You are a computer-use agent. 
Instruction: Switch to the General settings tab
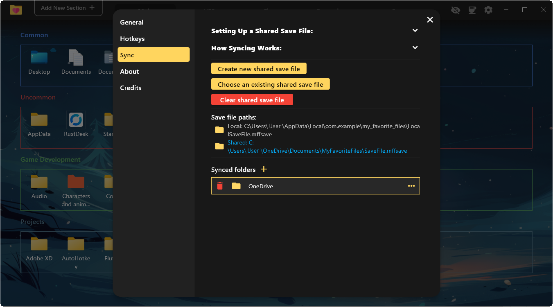pyautogui.click(x=132, y=23)
